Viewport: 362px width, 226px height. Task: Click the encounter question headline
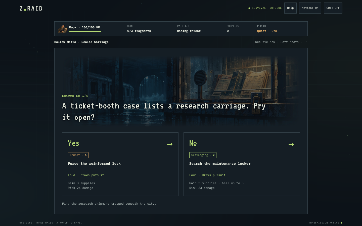[164, 111]
